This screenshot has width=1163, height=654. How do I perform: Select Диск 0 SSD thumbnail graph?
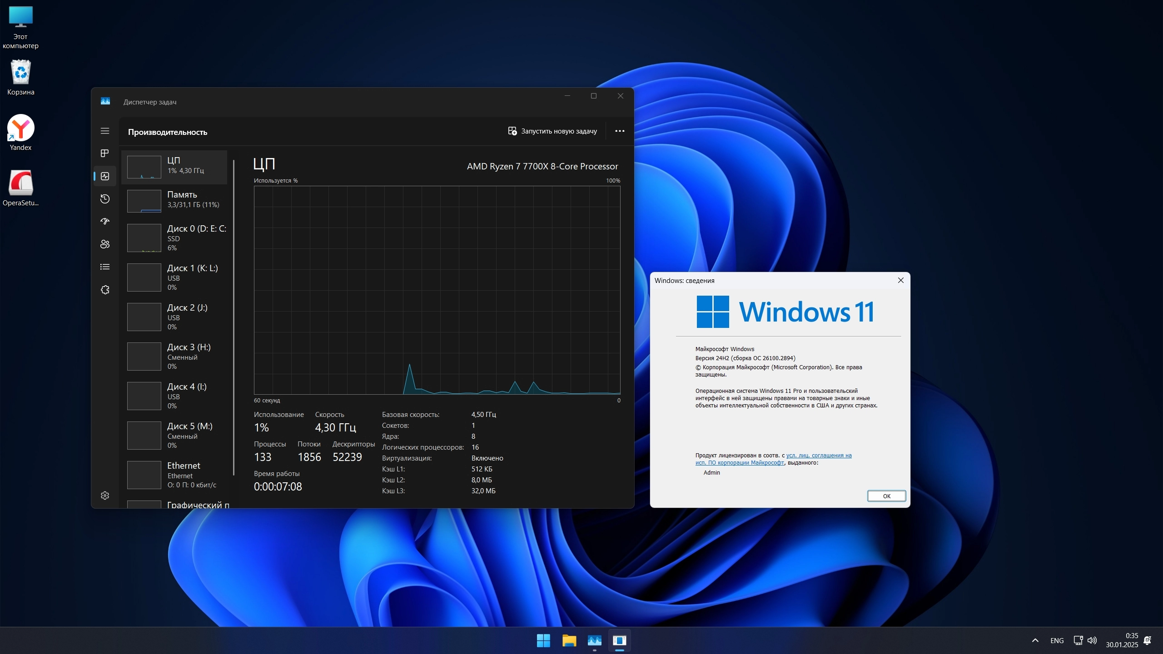click(144, 238)
